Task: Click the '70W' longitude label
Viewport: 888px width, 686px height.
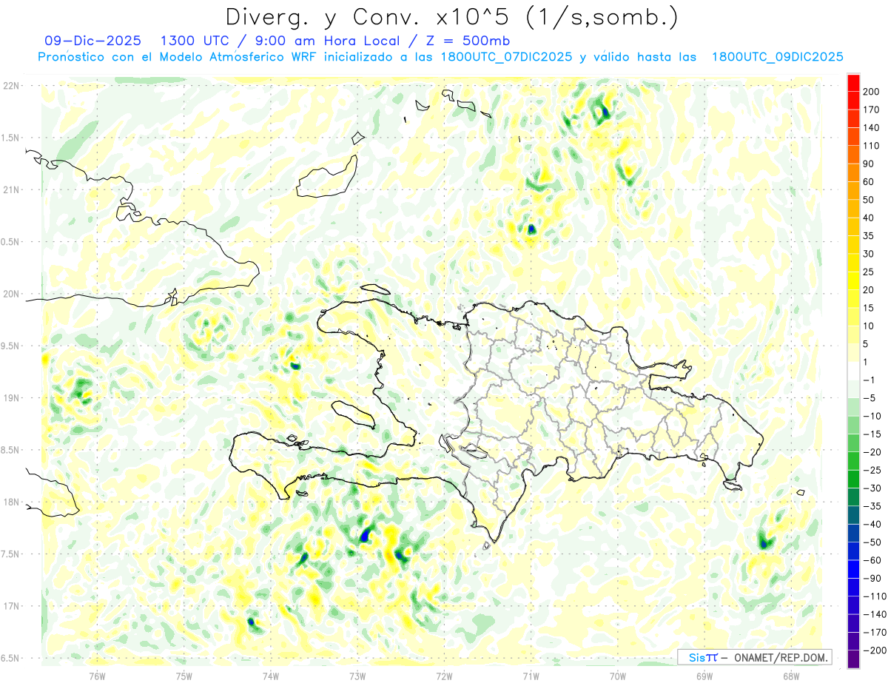Action: coord(618,676)
